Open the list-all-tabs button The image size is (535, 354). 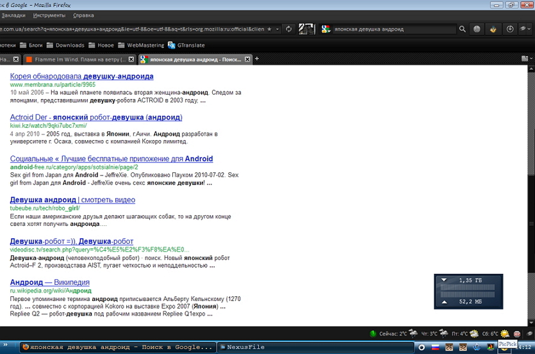527,59
